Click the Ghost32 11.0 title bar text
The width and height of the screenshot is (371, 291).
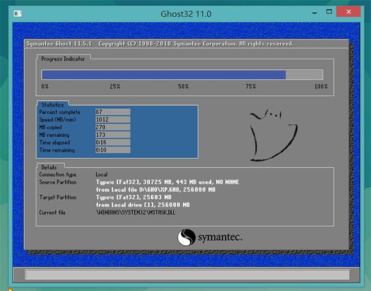186,14
